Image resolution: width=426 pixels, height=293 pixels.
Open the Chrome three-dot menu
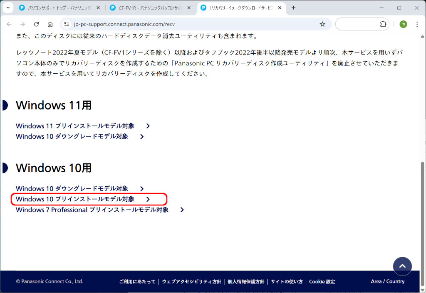point(417,24)
